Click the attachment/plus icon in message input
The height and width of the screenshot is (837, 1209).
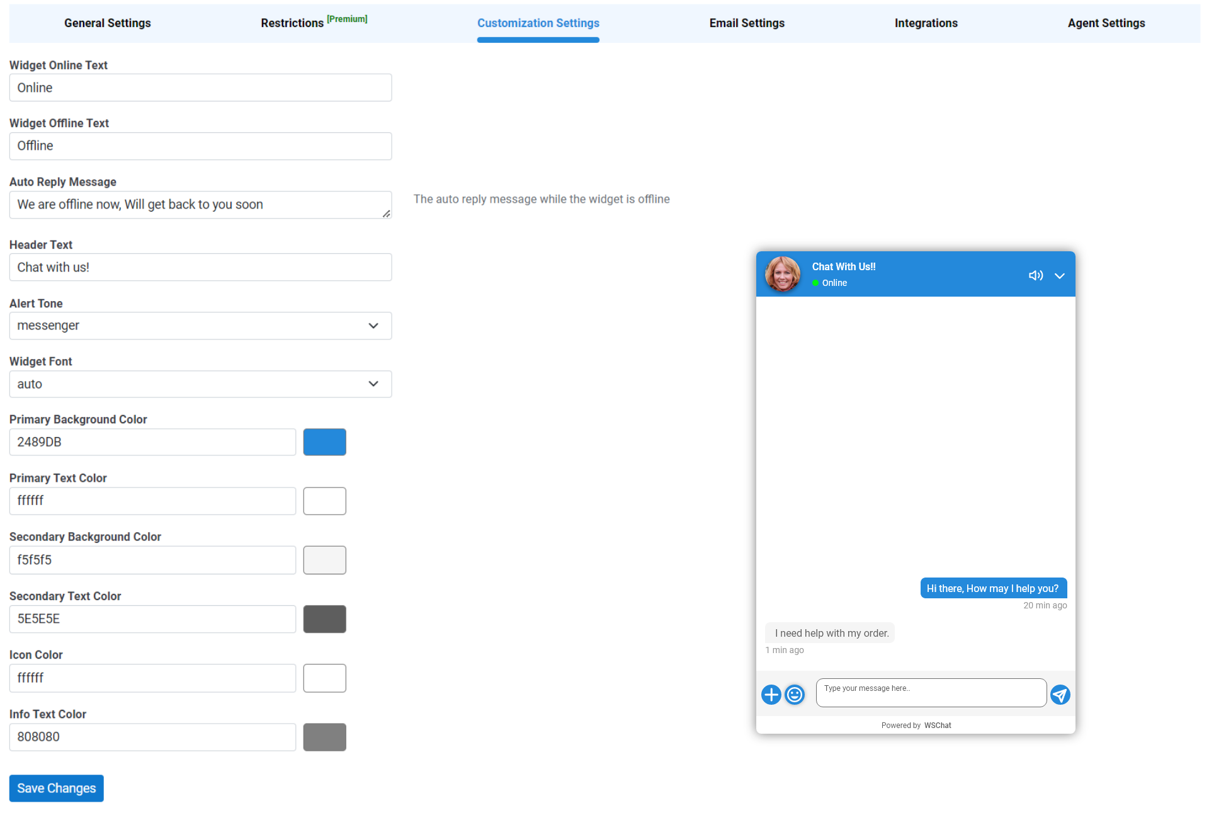click(772, 695)
